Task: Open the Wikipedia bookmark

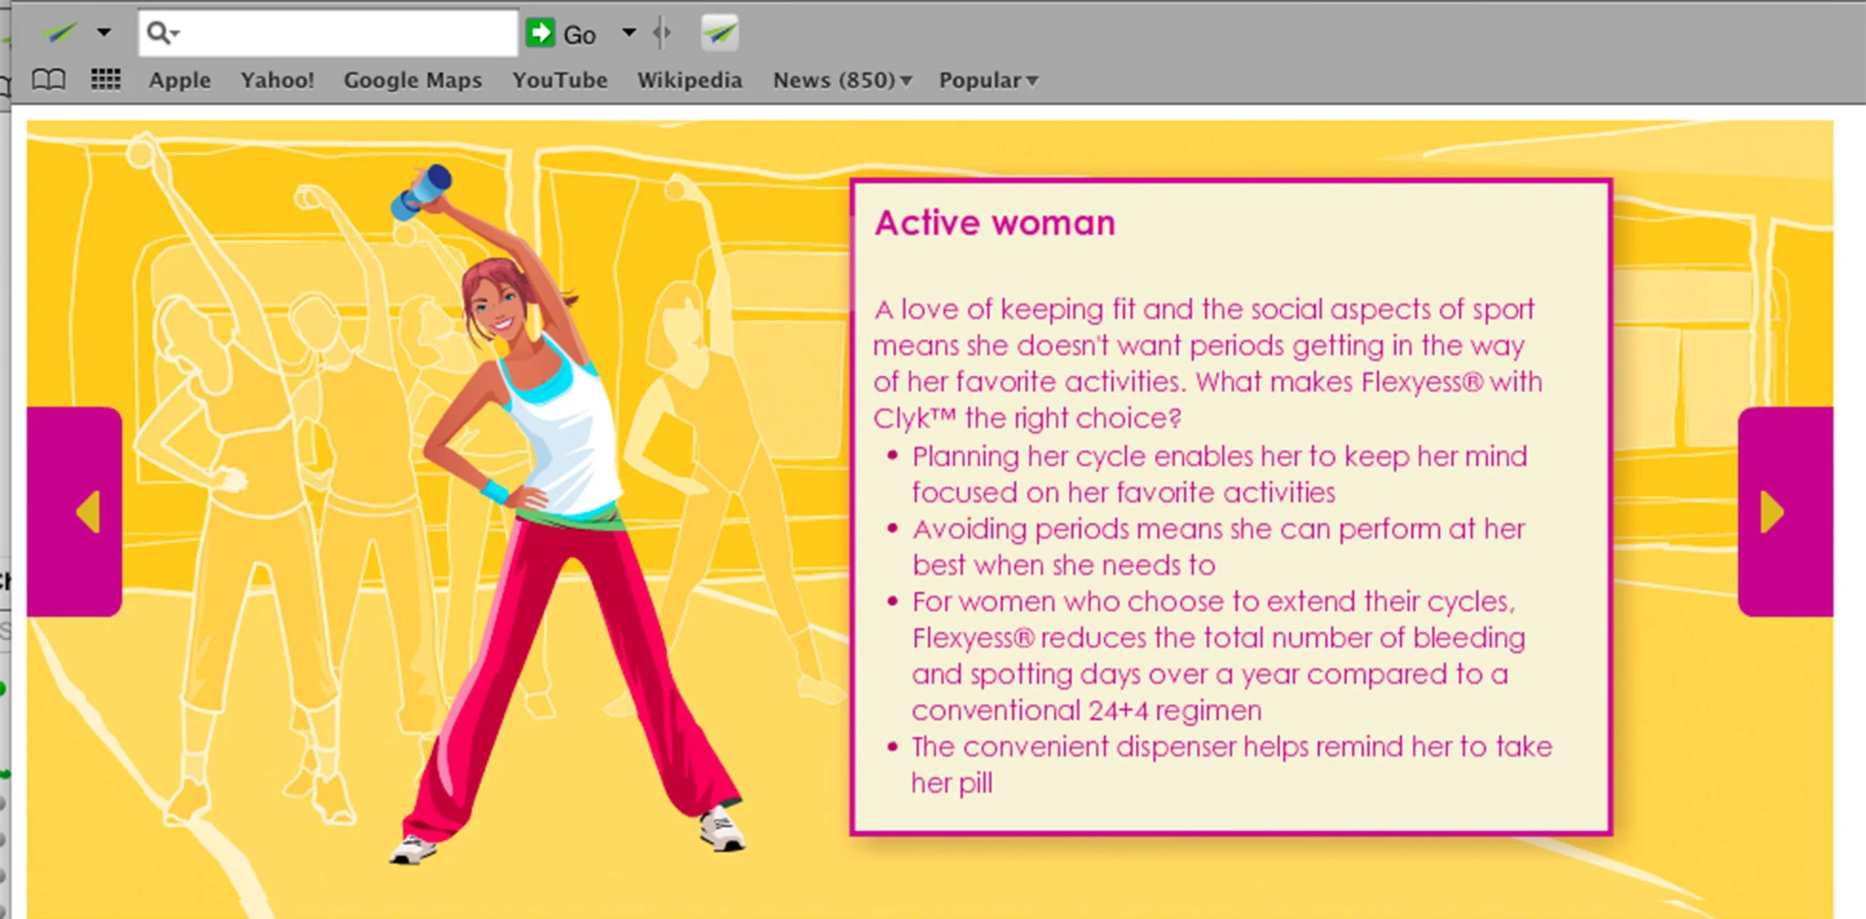Action: 689,80
